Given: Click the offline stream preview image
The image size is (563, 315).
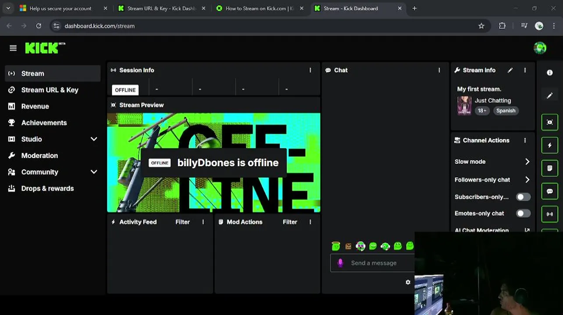Looking at the screenshot, I should click(x=214, y=163).
